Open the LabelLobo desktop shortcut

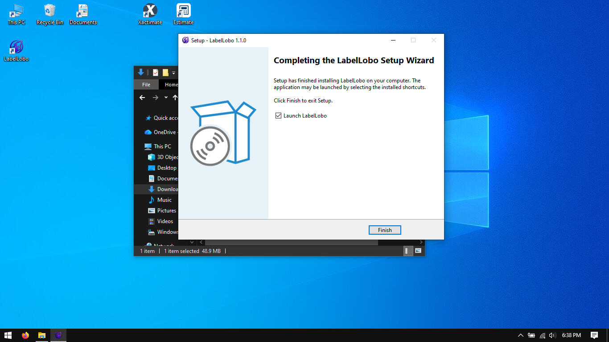[x=16, y=50]
